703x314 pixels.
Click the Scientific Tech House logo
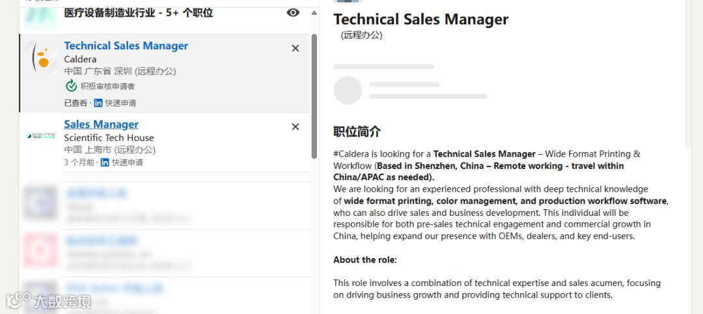click(42, 136)
